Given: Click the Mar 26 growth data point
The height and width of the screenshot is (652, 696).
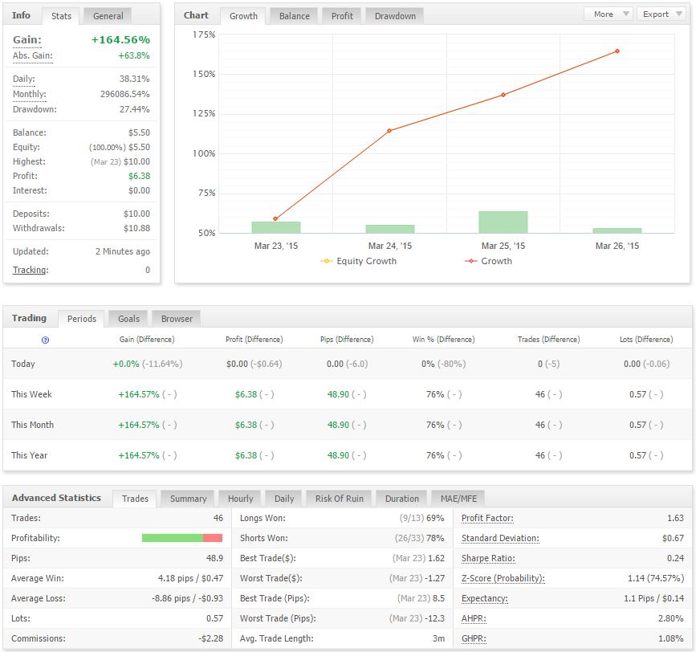Looking at the screenshot, I should (617, 51).
